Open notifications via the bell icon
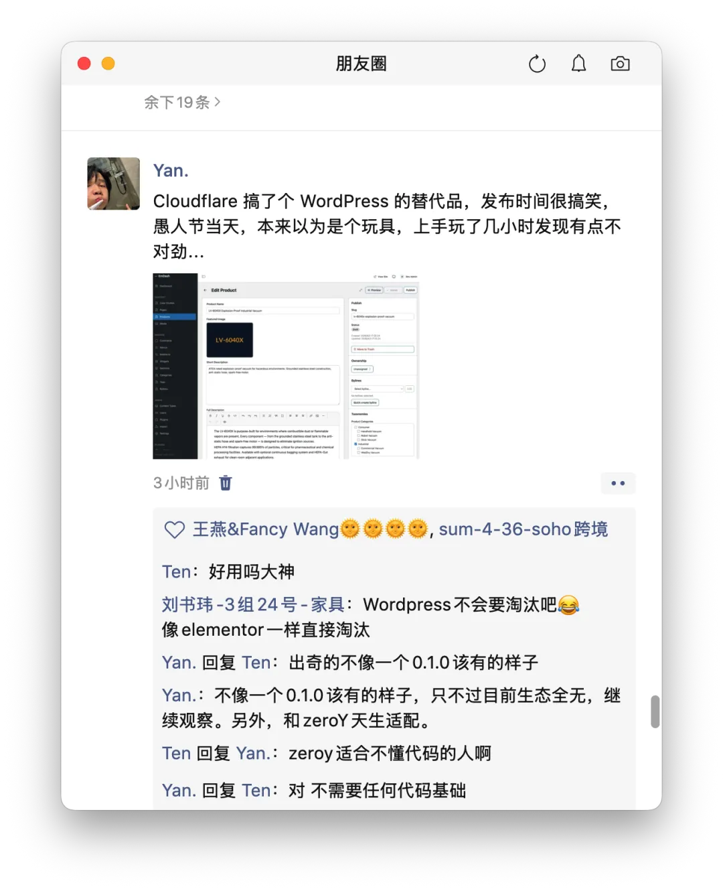This screenshot has height=891, width=723. click(578, 64)
